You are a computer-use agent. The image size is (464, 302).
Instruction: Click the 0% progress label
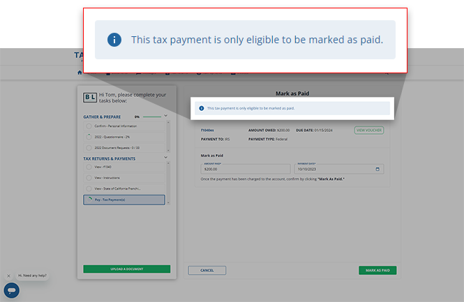(x=137, y=117)
